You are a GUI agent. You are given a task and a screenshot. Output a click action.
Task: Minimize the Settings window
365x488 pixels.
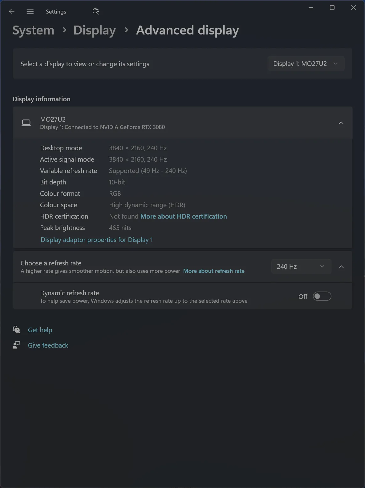coord(311,8)
